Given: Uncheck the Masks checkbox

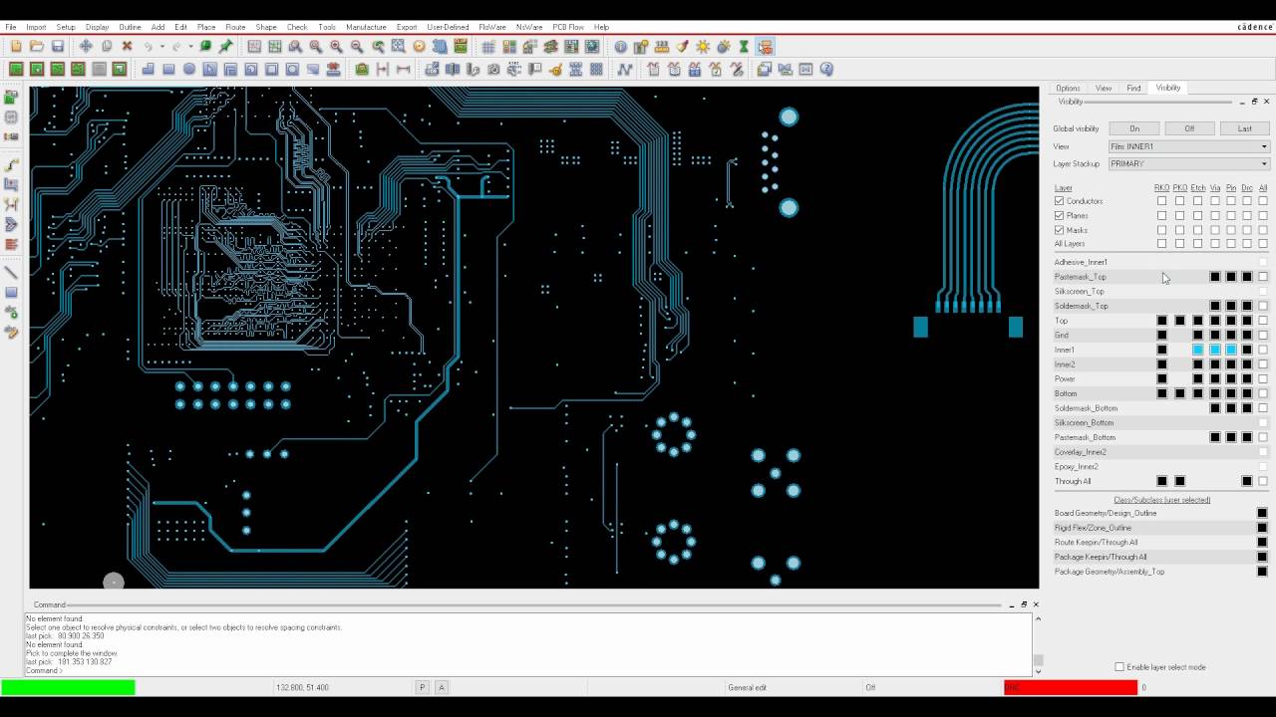Looking at the screenshot, I should coord(1059,230).
